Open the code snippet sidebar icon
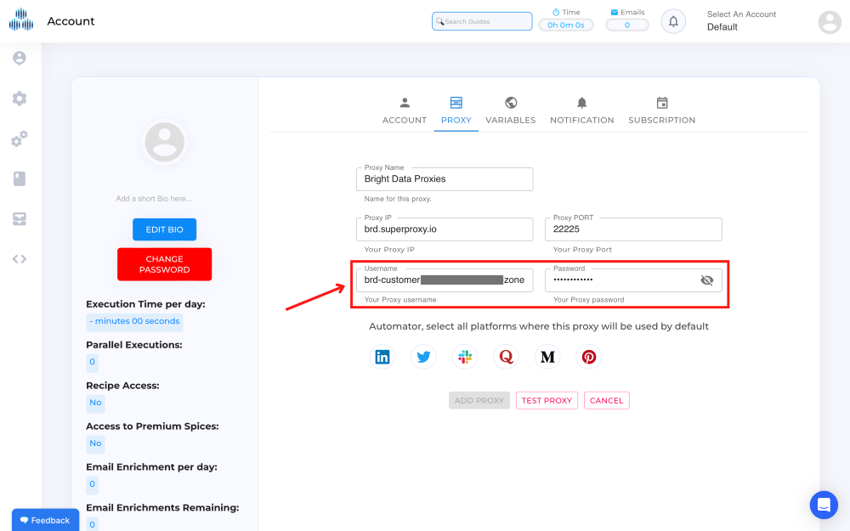 click(x=19, y=258)
